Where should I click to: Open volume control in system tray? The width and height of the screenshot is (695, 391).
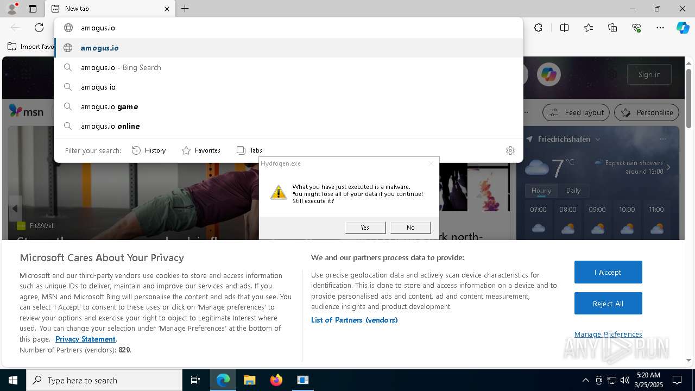[x=625, y=380]
